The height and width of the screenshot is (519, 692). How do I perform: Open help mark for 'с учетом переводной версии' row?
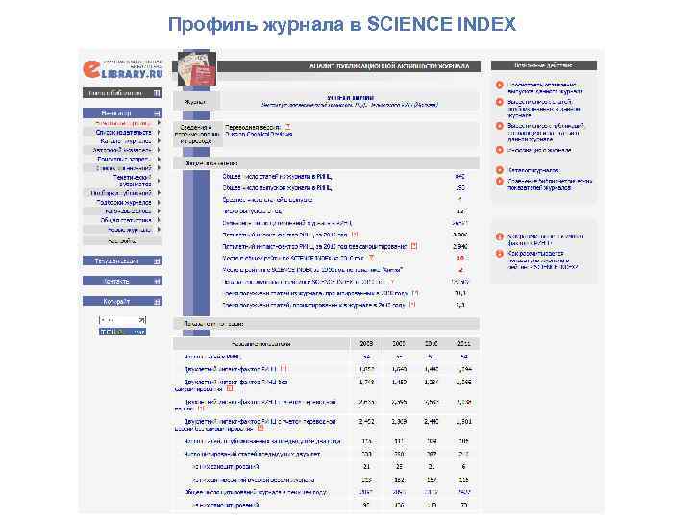201,408
